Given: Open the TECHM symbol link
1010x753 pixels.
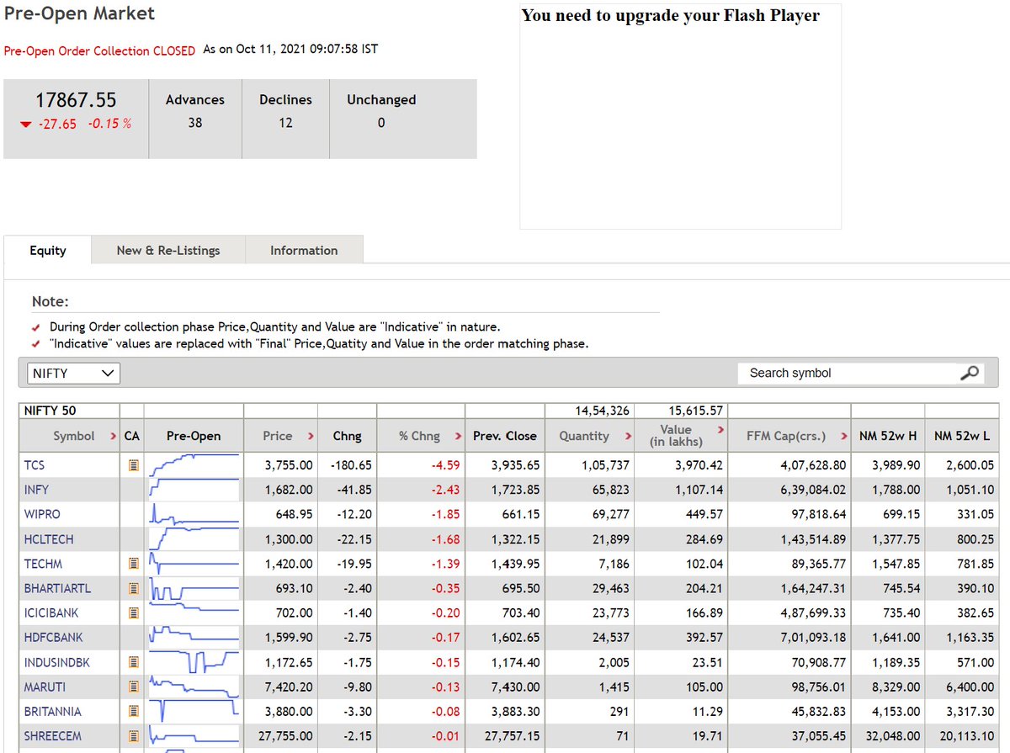Looking at the screenshot, I should click(43, 564).
